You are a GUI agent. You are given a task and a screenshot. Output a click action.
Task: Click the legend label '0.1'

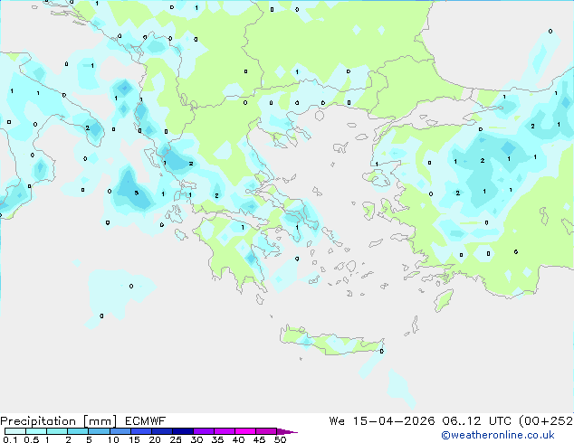click(10, 439)
